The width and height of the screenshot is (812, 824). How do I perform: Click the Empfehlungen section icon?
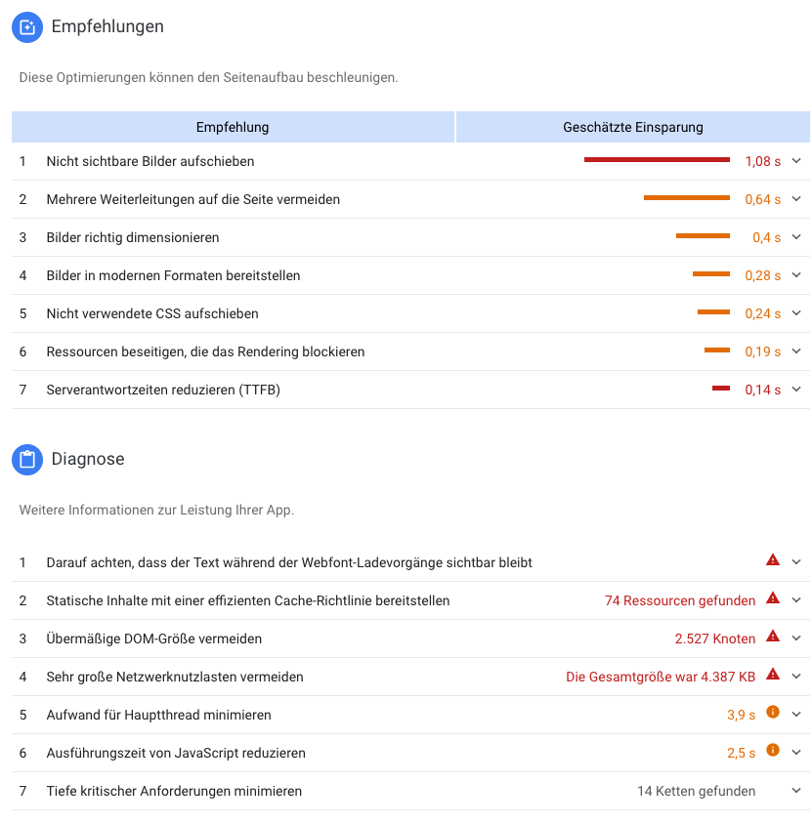27,26
